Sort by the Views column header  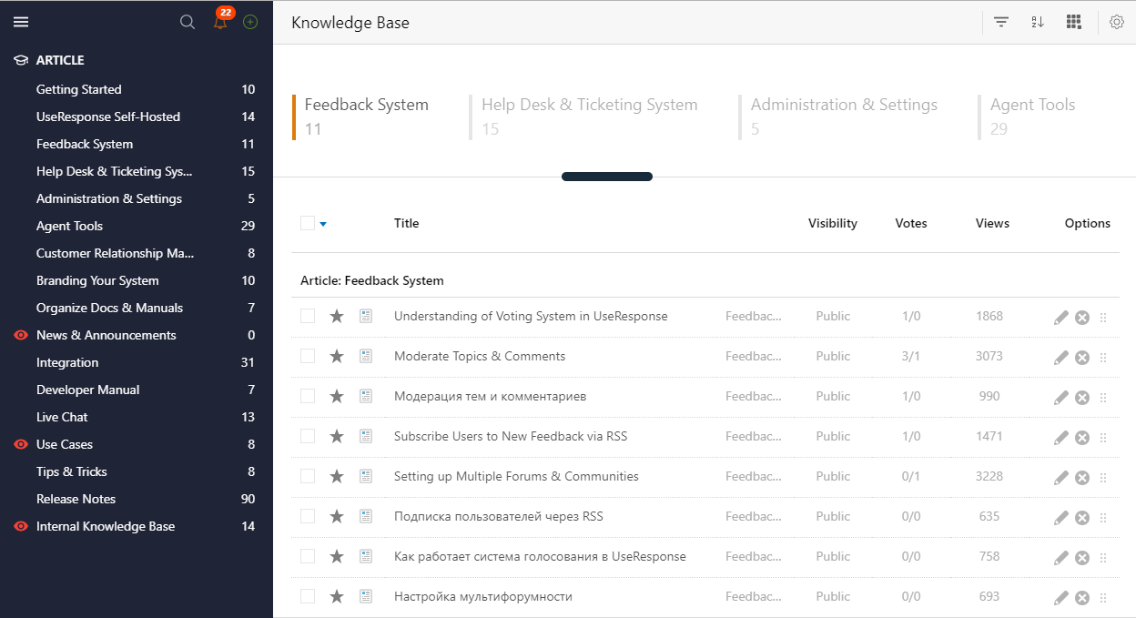(x=992, y=223)
